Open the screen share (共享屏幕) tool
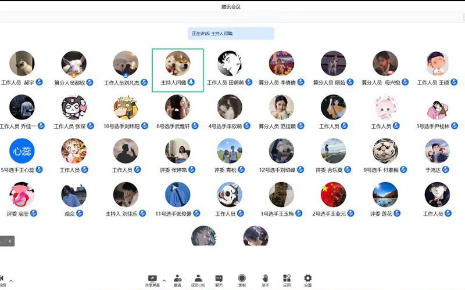This screenshot has width=465, height=290. [152, 281]
